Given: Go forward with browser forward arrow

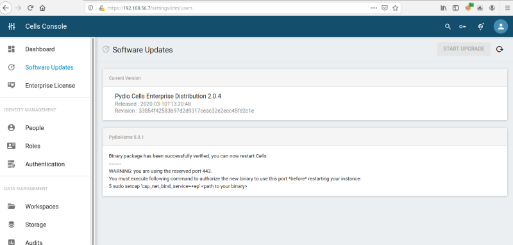Looking at the screenshot, I should (x=18, y=8).
